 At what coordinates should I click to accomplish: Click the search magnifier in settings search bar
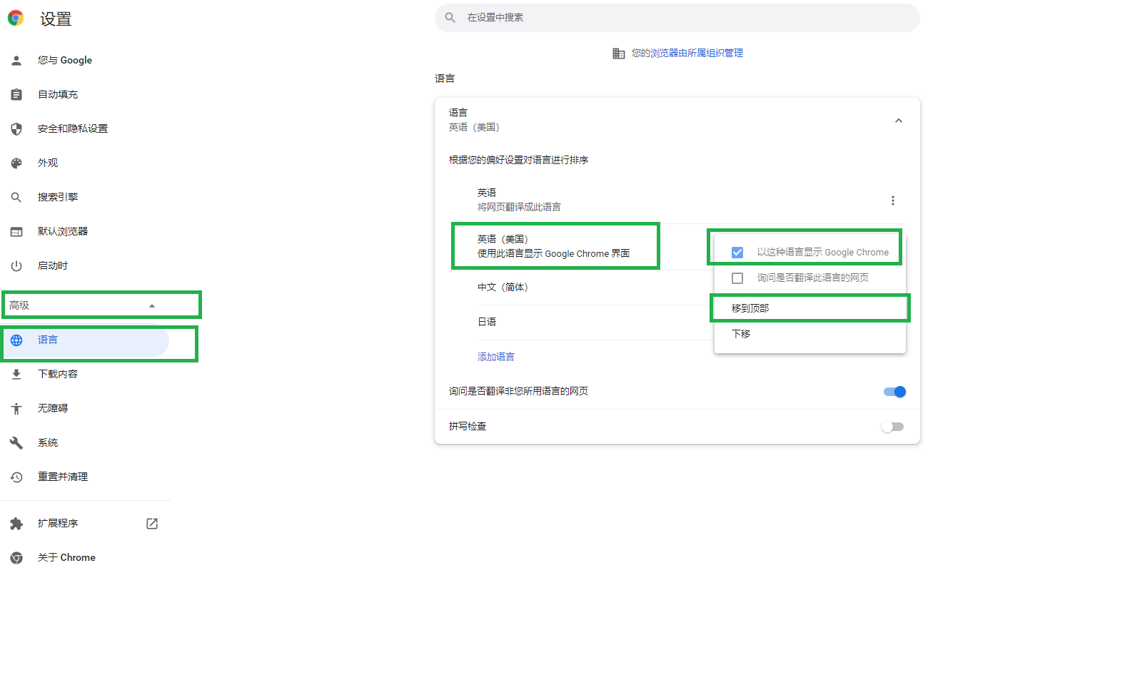click(450, 18)
